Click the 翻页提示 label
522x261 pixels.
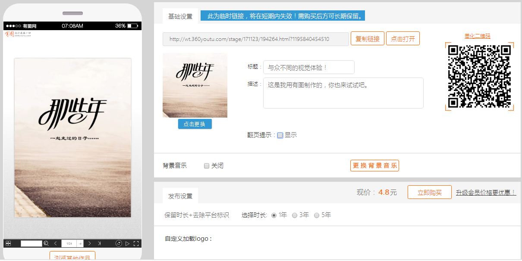(x=261, y=135)
